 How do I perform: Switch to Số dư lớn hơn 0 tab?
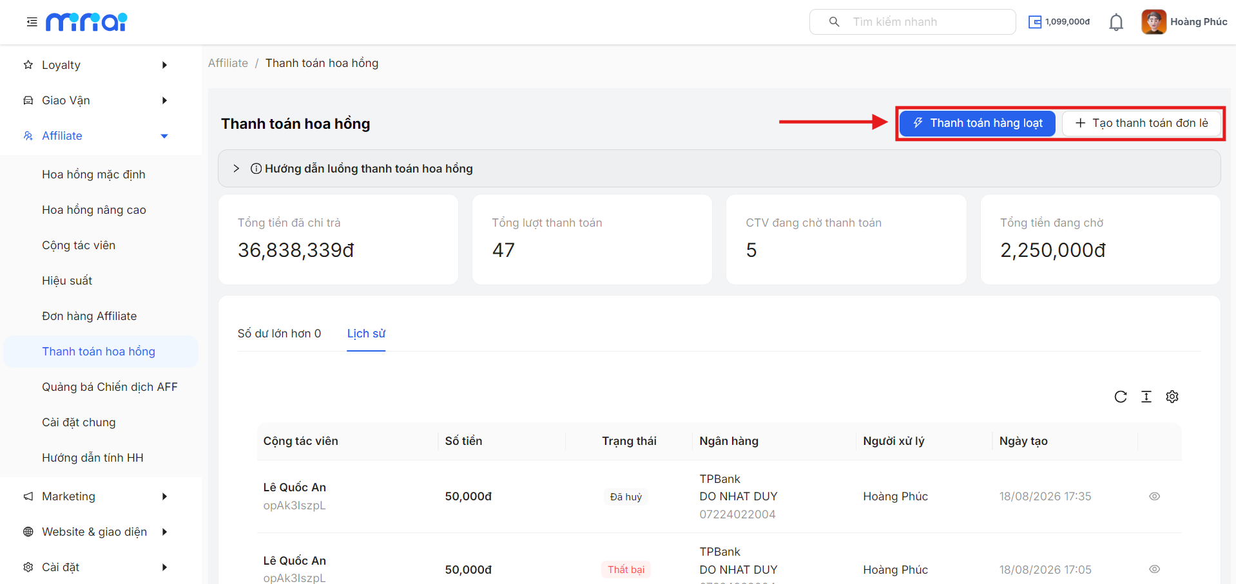(279, 334)
